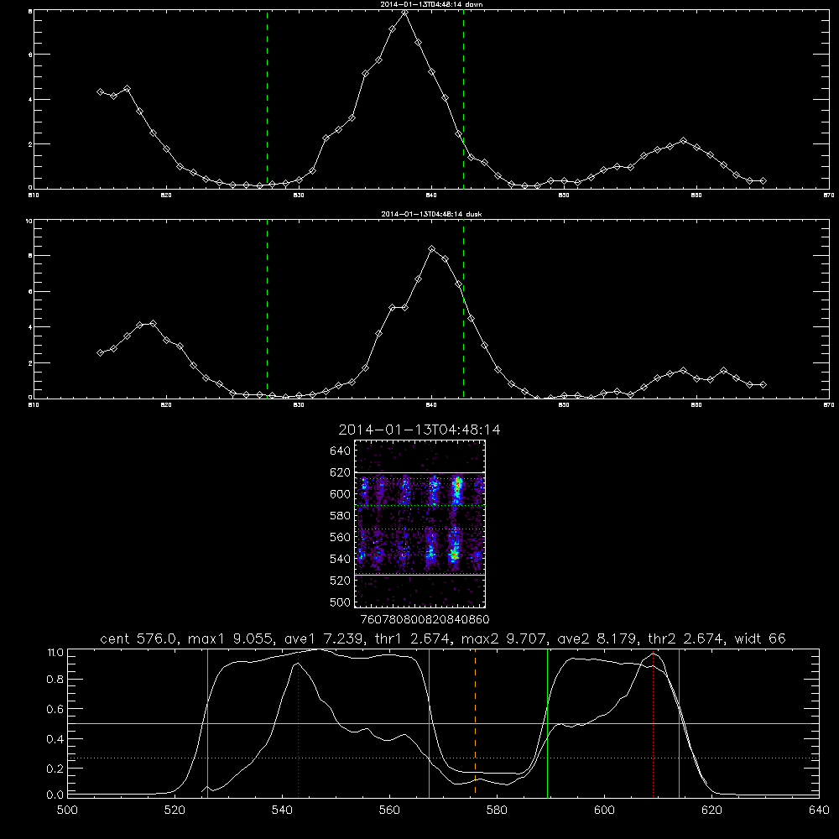Click the left green dashed line in dusk plot
Viewport: 839px width, 839px height.
(x=267, y=310)
